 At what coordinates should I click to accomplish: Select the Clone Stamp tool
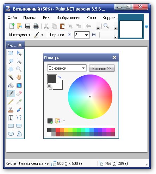click(11, 110)
